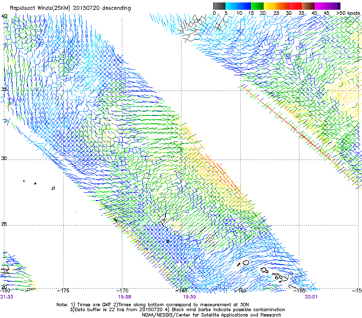Click the purple time stamp '20:01'
Screen dimensions: 362x318
[311, 297]
